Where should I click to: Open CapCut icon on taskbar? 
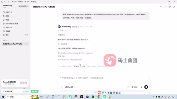pyautogui.click(x=82, y=97)
